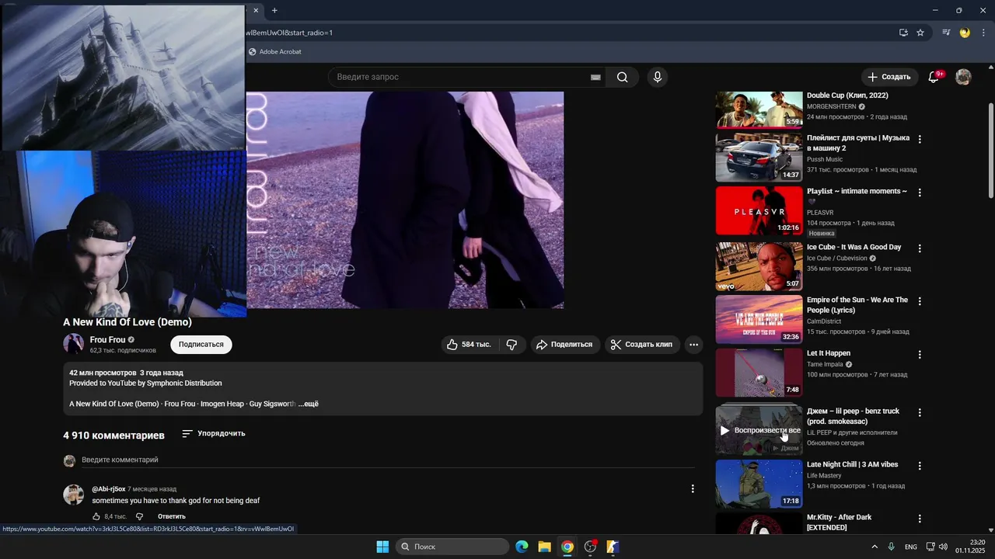Click @Abi-rj5ox commenter name
The width and height of the screenshot is (995, 559).
pos(109,489)
